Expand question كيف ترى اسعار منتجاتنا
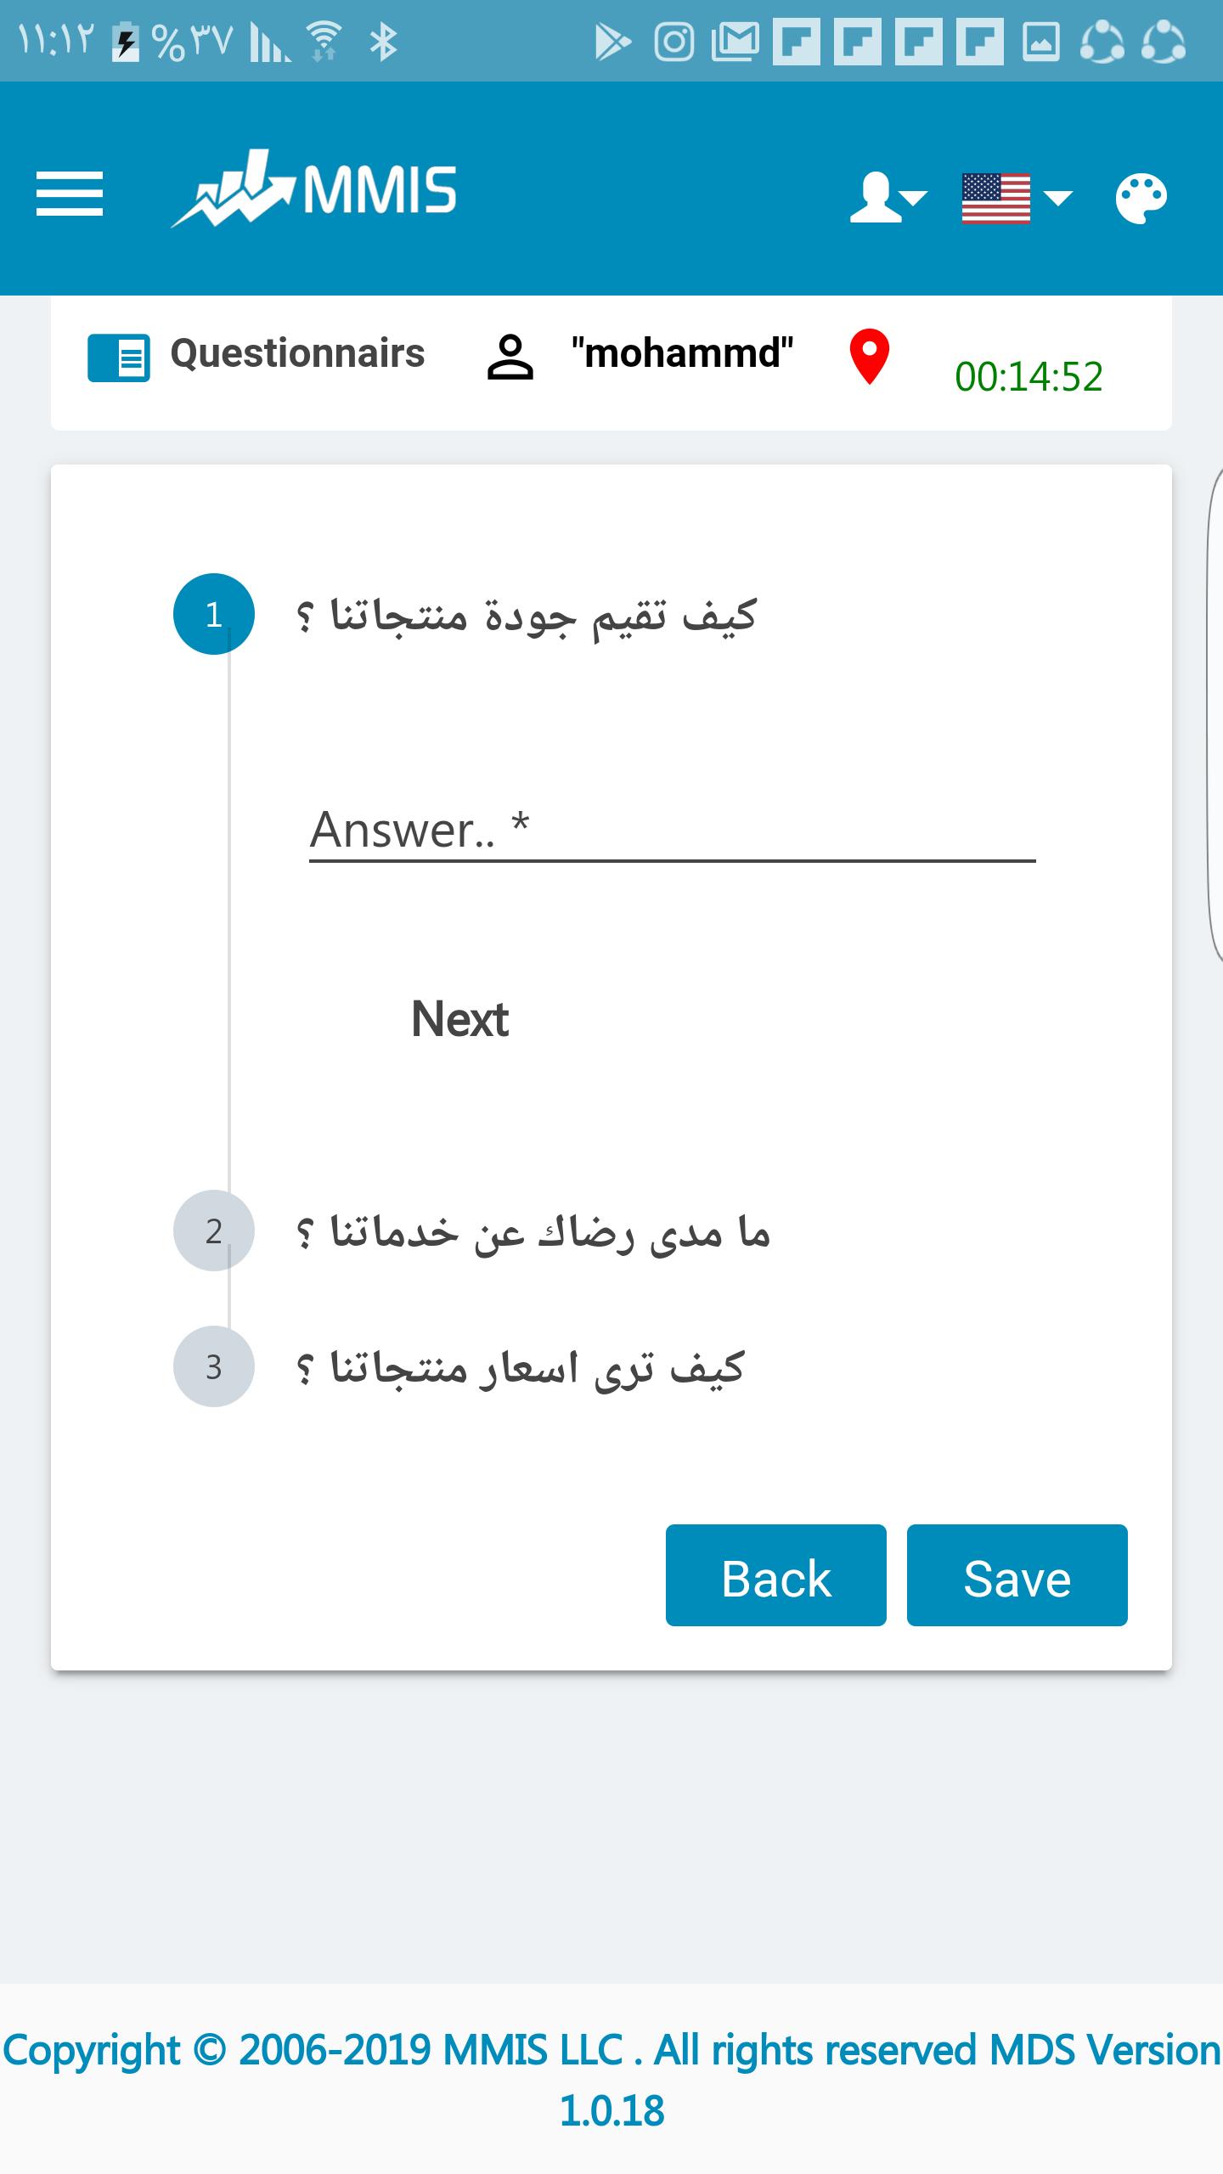1223x2174 pixels. pyautogui.click(x=520, y=1367)
